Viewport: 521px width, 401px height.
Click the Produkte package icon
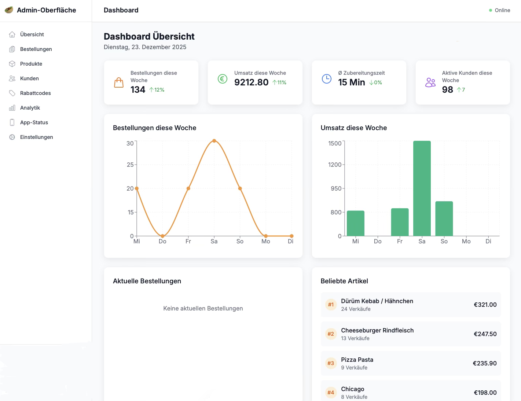tap(12, 63)
